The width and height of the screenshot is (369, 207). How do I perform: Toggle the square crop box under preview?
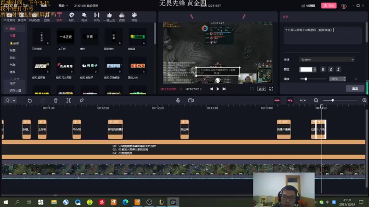tap(252, 89)
